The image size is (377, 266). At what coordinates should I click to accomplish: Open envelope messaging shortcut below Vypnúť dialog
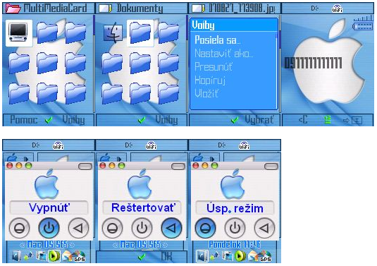(67, 257)
